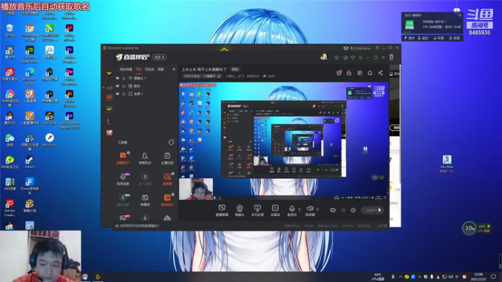Image resolution: width=502 pixels, height=282 pixels.
Task: Open 歌词助手 settings gear badge
Action: 173,194
